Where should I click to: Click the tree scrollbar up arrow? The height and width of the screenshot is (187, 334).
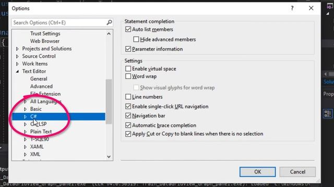(x=109, y=34)
